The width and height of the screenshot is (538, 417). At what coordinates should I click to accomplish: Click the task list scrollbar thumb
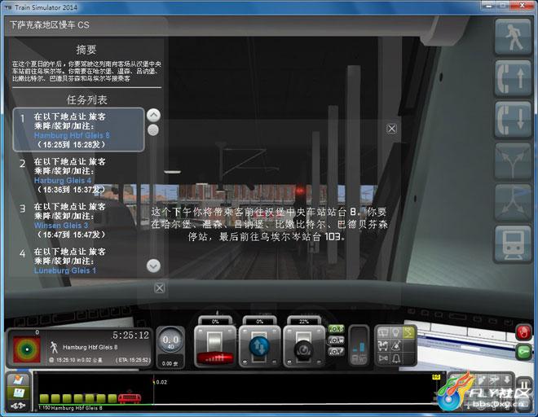point(153,130)
